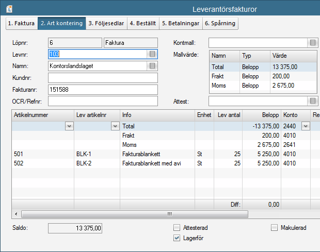320x252 pixels.
Task: Click the 2641 account cell
Action: point(296,145)
